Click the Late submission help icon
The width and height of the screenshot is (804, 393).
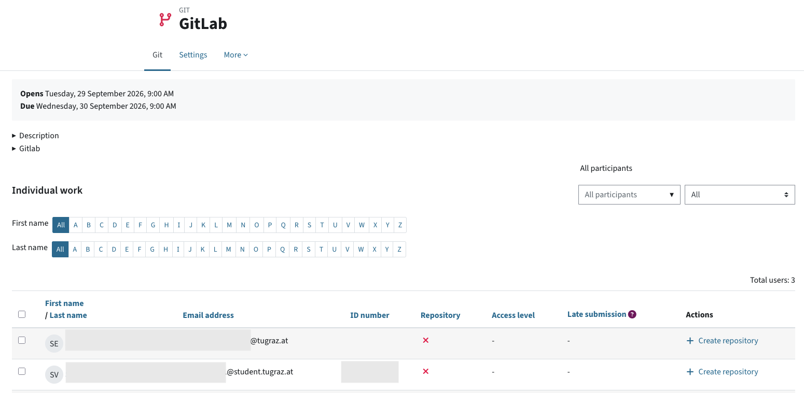(632, 314)
